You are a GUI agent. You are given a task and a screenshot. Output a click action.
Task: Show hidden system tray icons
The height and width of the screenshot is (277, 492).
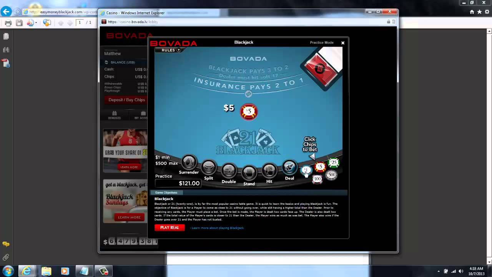439,271
